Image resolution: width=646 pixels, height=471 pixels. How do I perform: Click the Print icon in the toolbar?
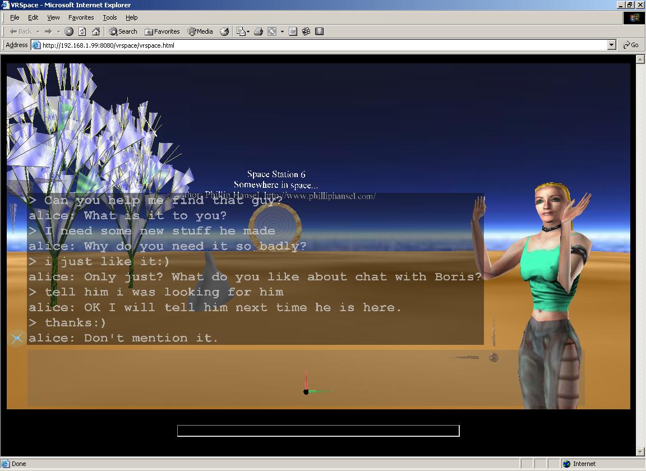[x=259, y=31]
